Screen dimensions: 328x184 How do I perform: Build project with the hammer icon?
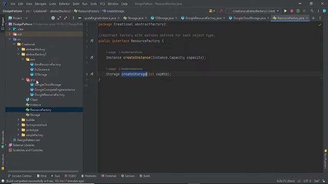coord(221,11)
